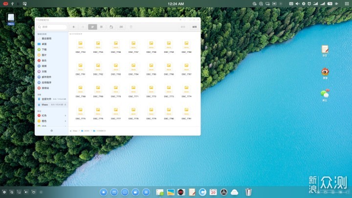Image resolution: width=352 pixels, height=198 pixels.
Task: Create a new folder via toolbar icon
Action: (111, 27)
